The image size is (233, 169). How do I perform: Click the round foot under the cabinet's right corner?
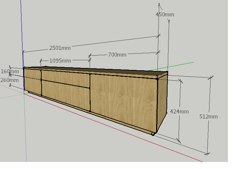pyautogui.click(x=153, y=134)
